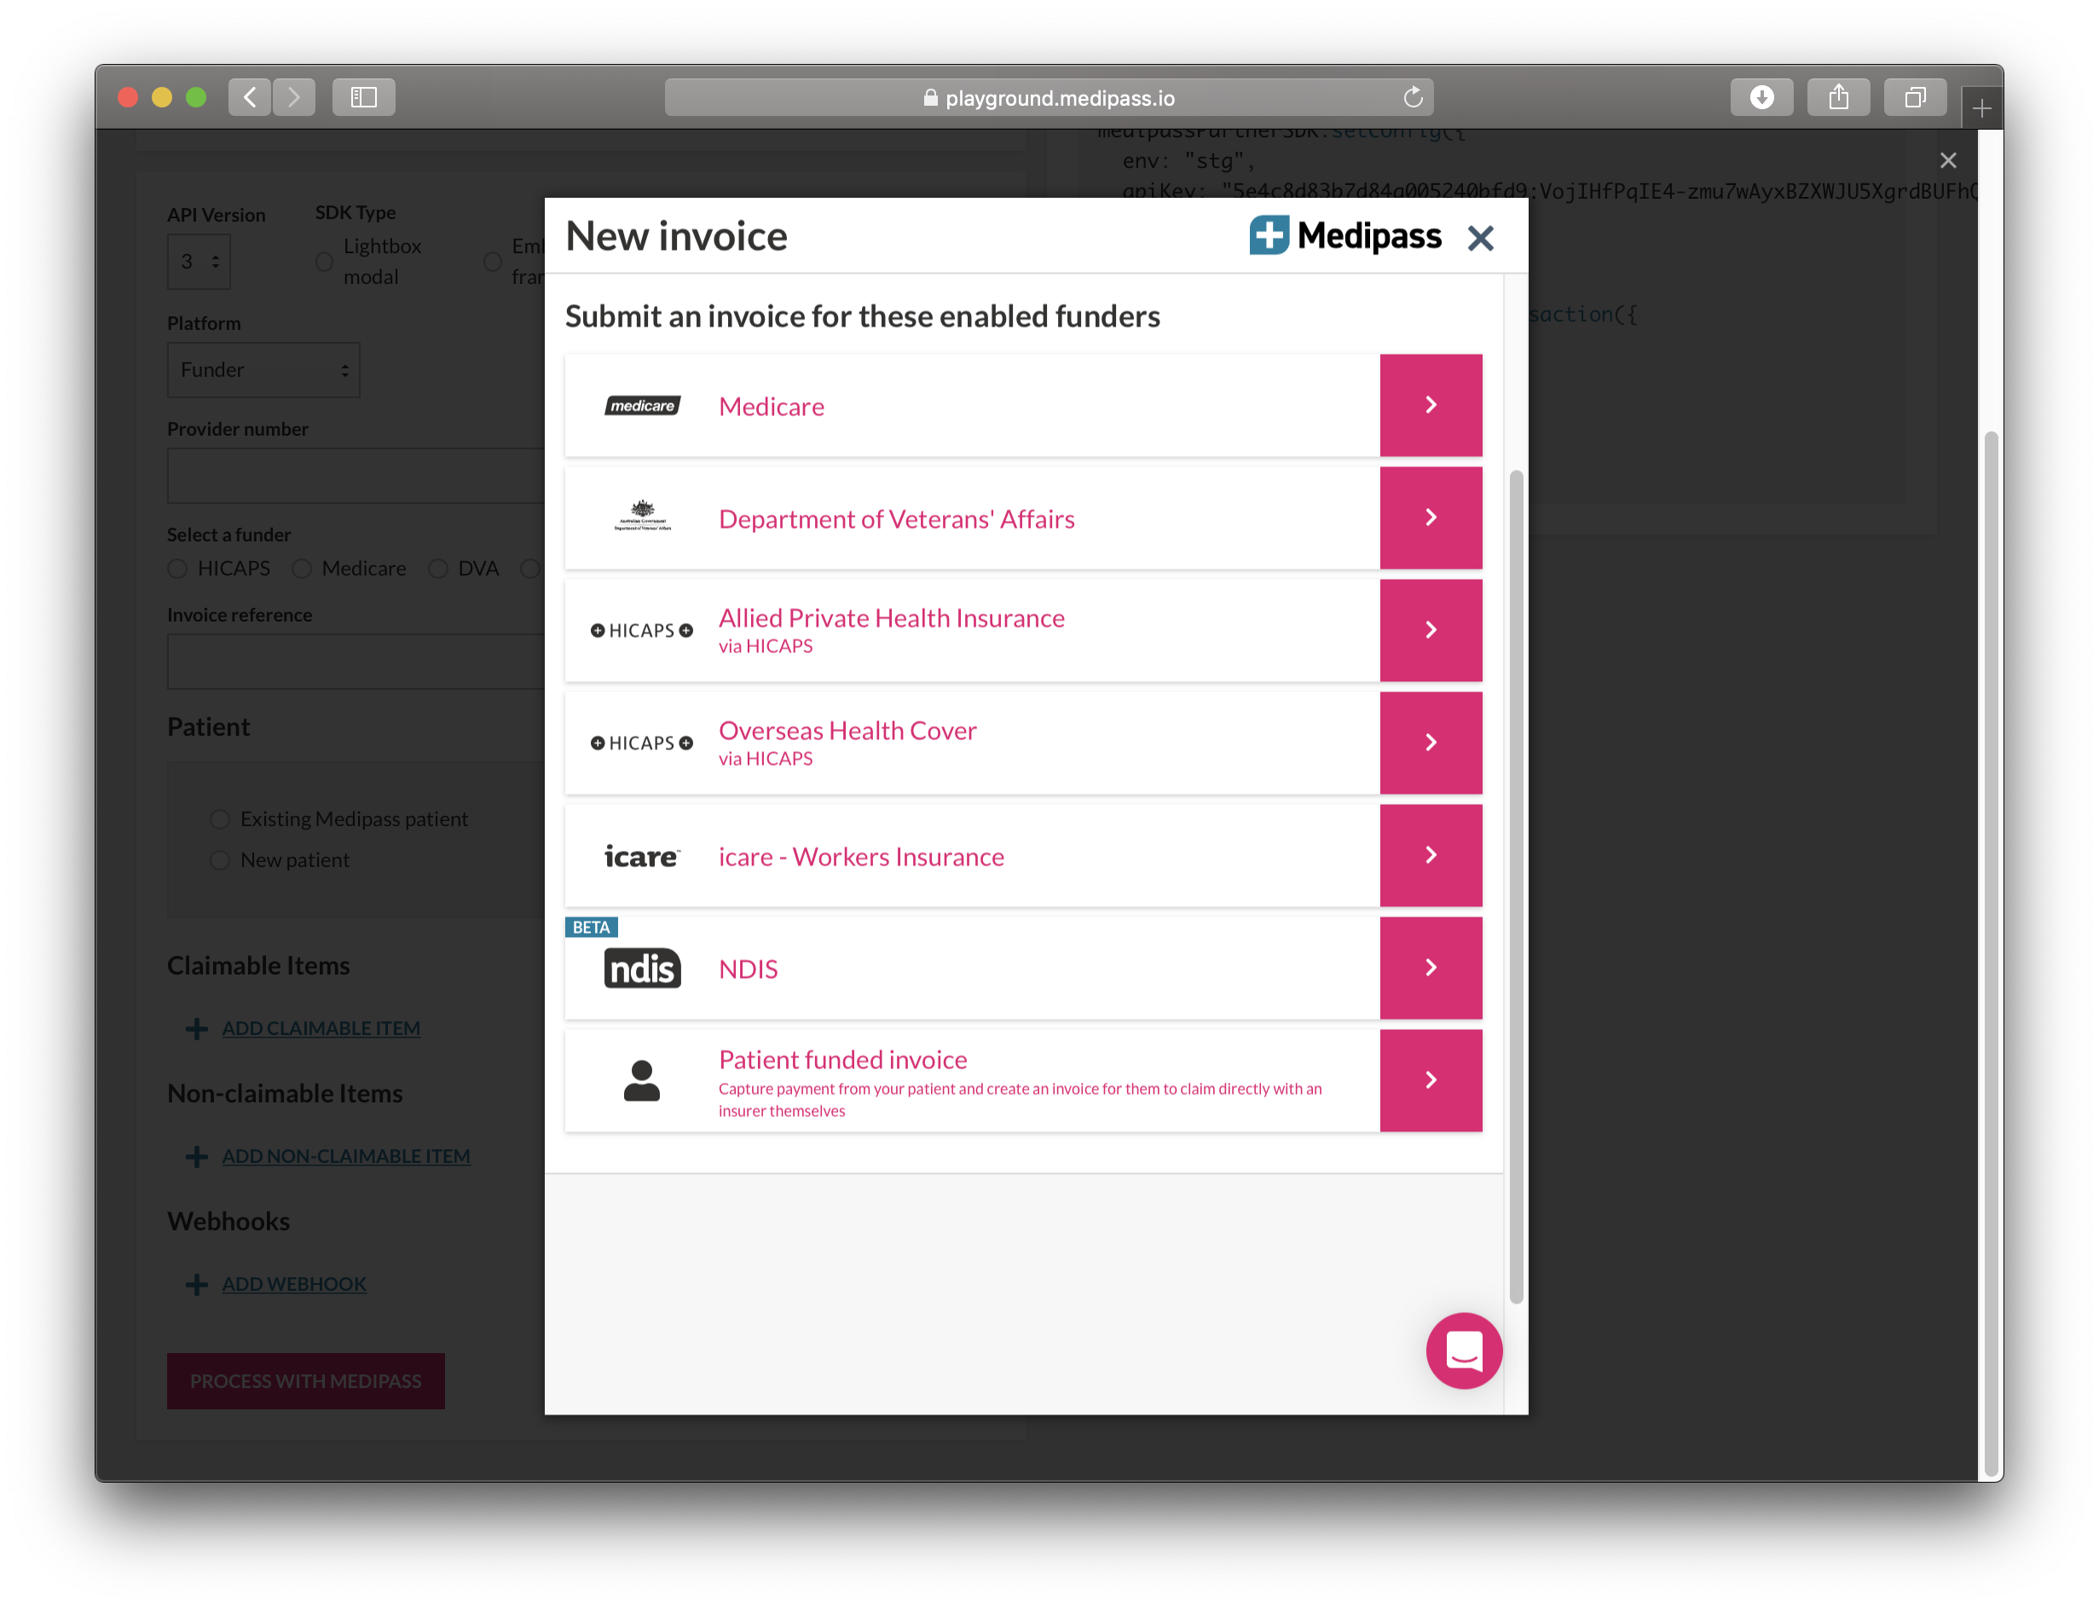Click ADD CLAIMABLE ITEM link

coord(321,1028)
